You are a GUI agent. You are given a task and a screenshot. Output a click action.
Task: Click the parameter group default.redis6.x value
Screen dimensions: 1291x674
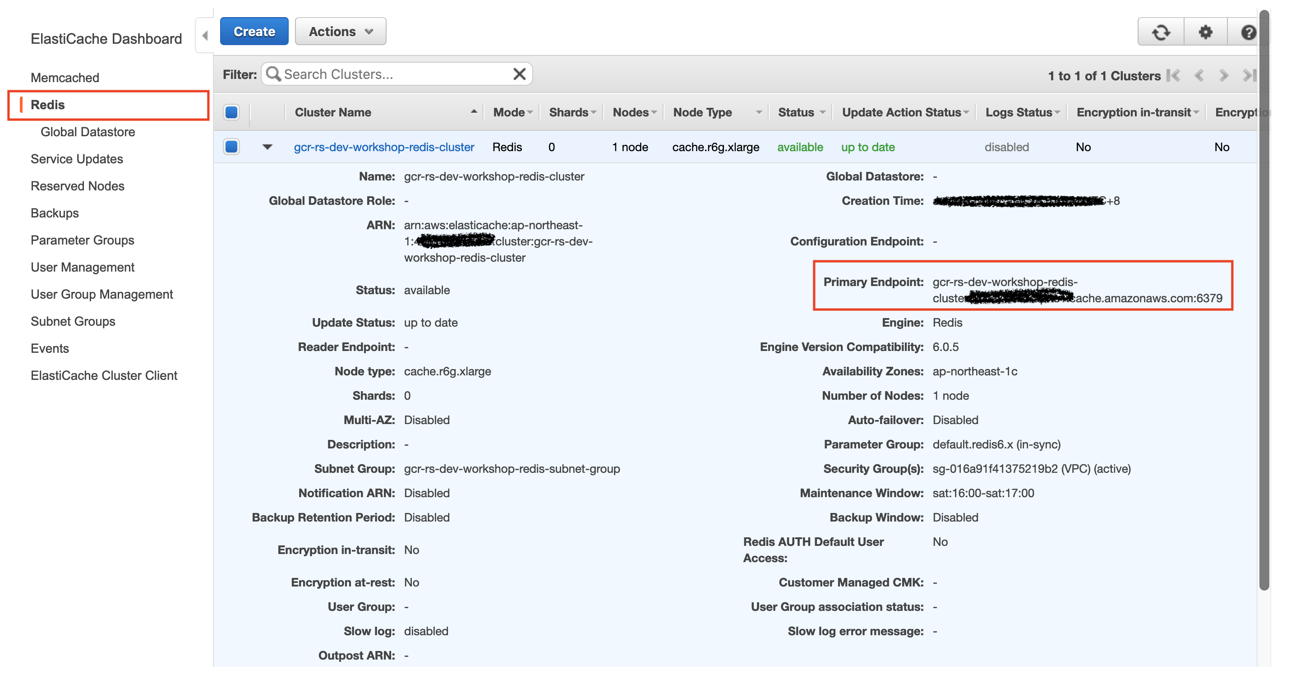coord(996,444)
